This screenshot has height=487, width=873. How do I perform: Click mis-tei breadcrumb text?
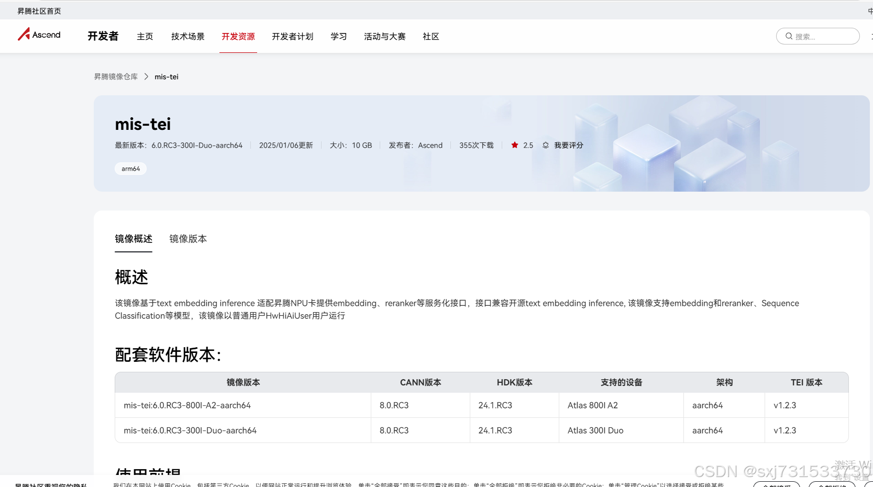tap(167, 76)
